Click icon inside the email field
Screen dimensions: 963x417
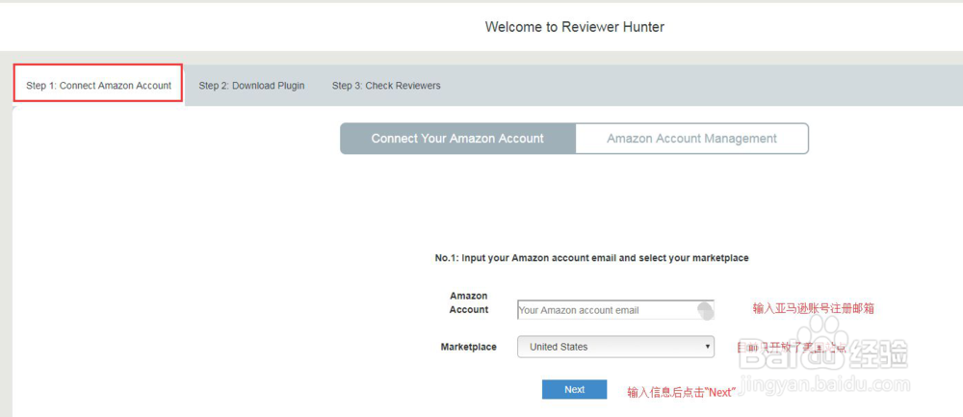[705, 310]
